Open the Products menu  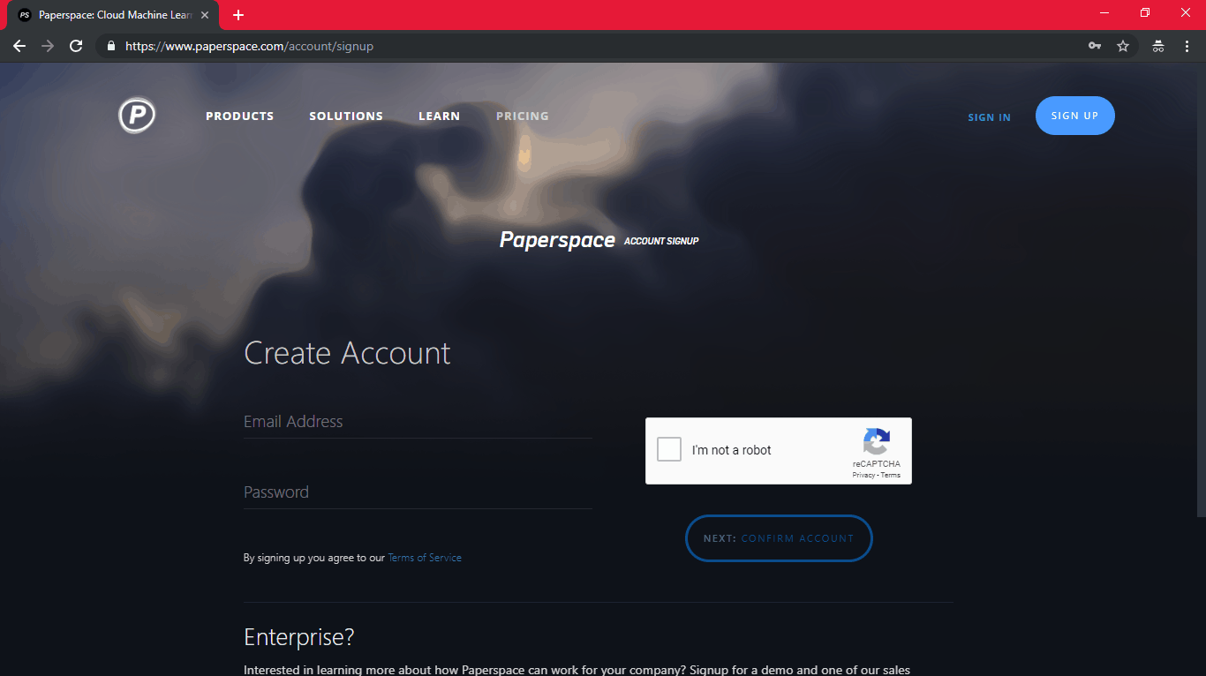point(240,116)
